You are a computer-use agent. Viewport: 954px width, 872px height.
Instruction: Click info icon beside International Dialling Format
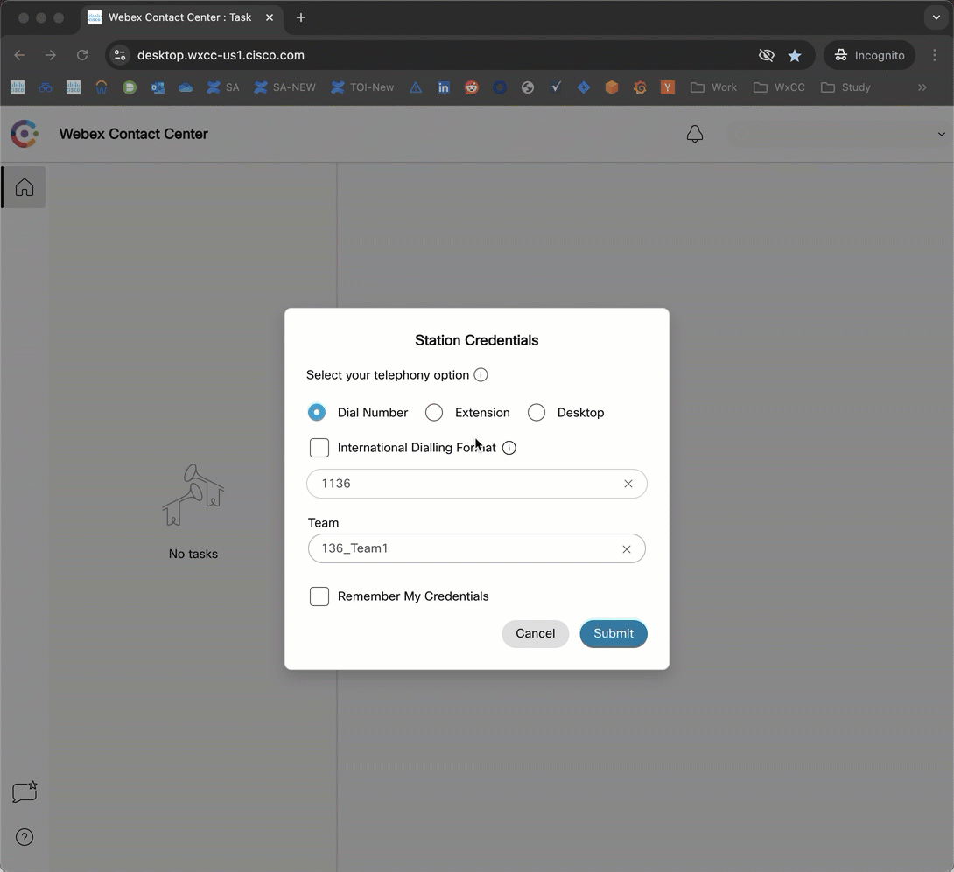coord(509,448)
